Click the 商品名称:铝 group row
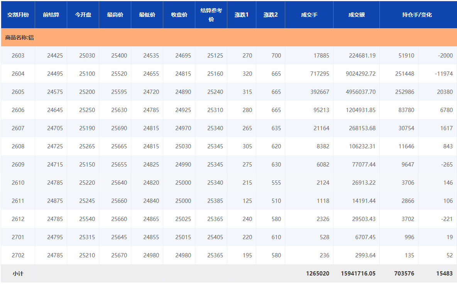 (19, 38)
